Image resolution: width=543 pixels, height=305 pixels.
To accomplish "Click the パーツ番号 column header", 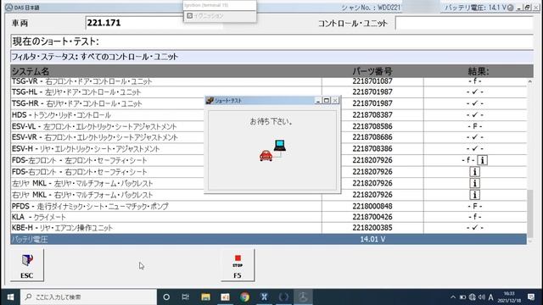I will click(x=372, y=71).
